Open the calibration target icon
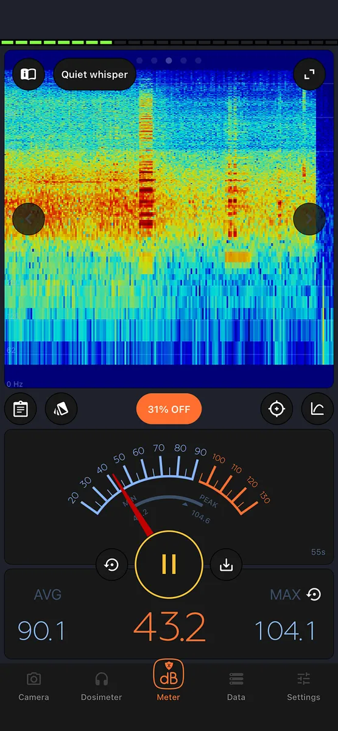The image size is (338, 731). [276, 409]
